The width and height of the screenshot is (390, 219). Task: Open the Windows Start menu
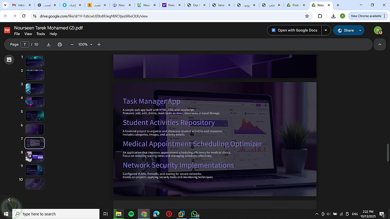pyautogui.click(x=6, y=214)
